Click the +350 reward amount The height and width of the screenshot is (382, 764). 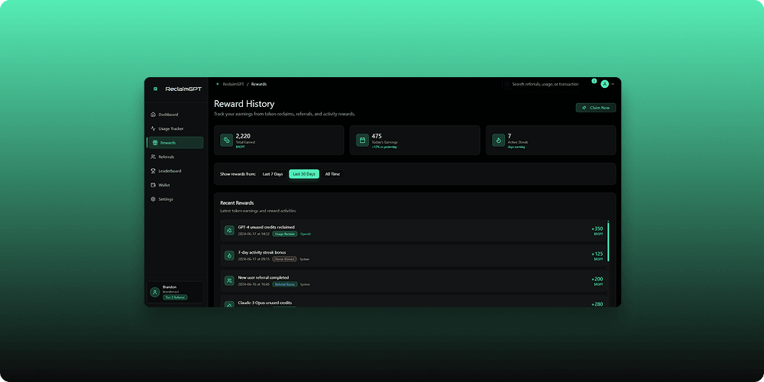pos(597,228)
